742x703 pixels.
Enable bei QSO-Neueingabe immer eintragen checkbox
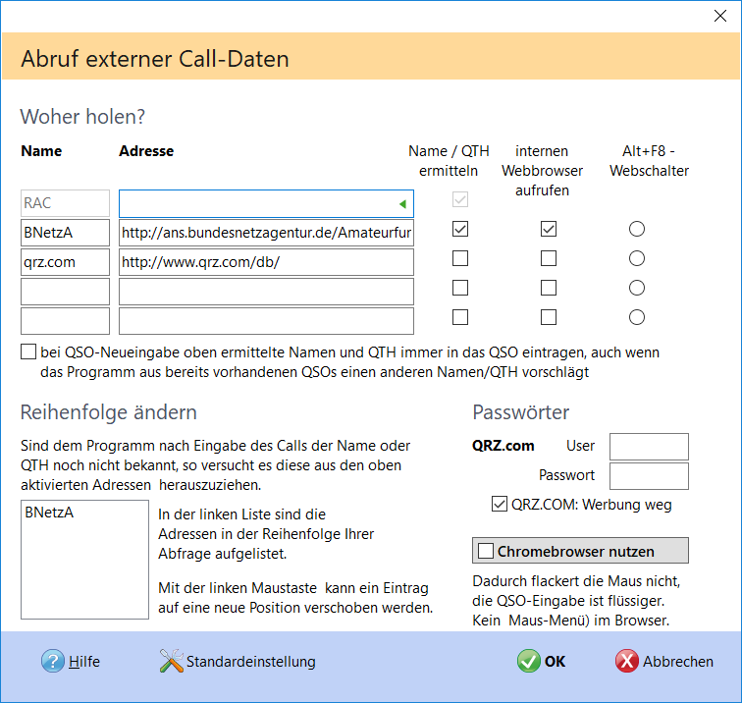pyautogui.click(x=28, y=351)
